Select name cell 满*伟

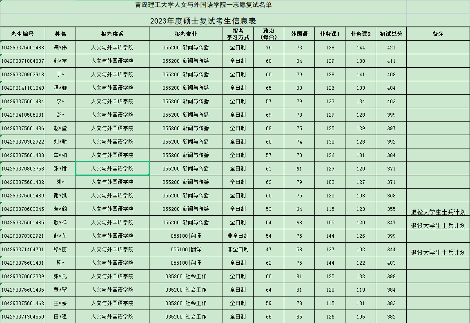(x=60, y=47)
